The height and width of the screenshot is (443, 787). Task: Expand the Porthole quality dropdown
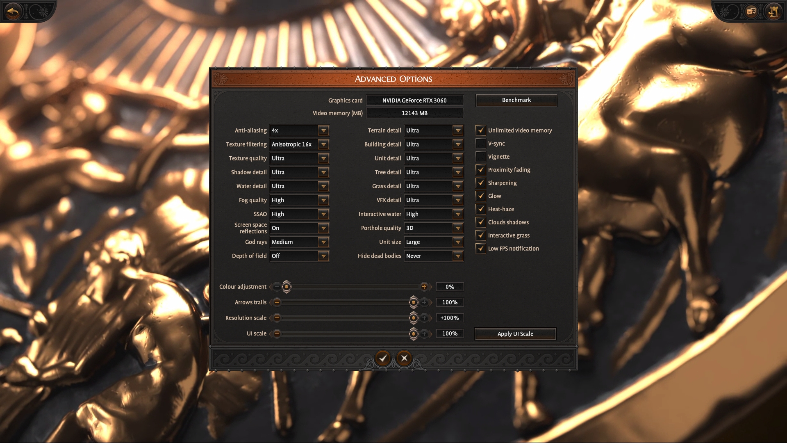(458, 228)
